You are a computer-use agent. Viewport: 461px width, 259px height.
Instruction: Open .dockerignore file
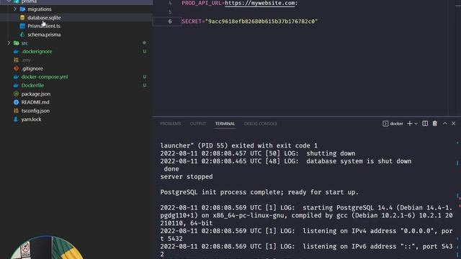coord(37,51)
